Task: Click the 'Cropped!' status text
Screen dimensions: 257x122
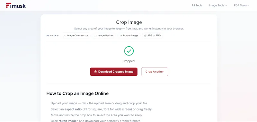Action: 129,61
